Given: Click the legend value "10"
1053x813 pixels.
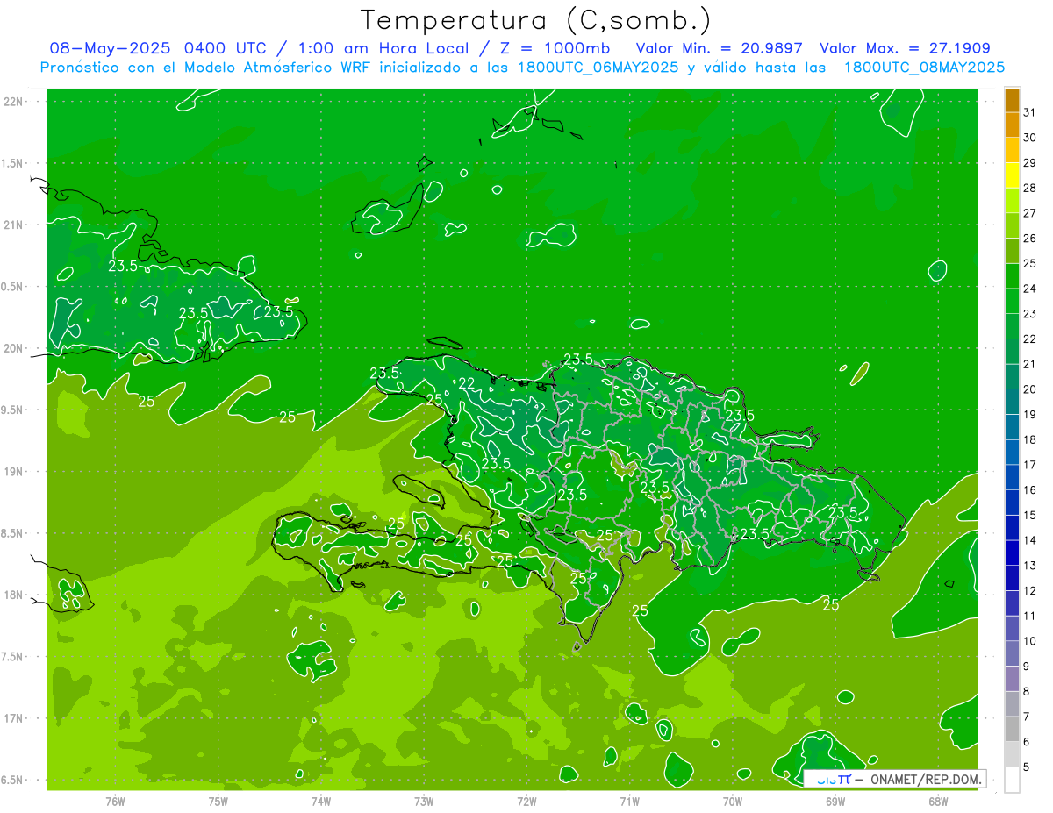Looking at the screenshot, I should pos(1029,641).
